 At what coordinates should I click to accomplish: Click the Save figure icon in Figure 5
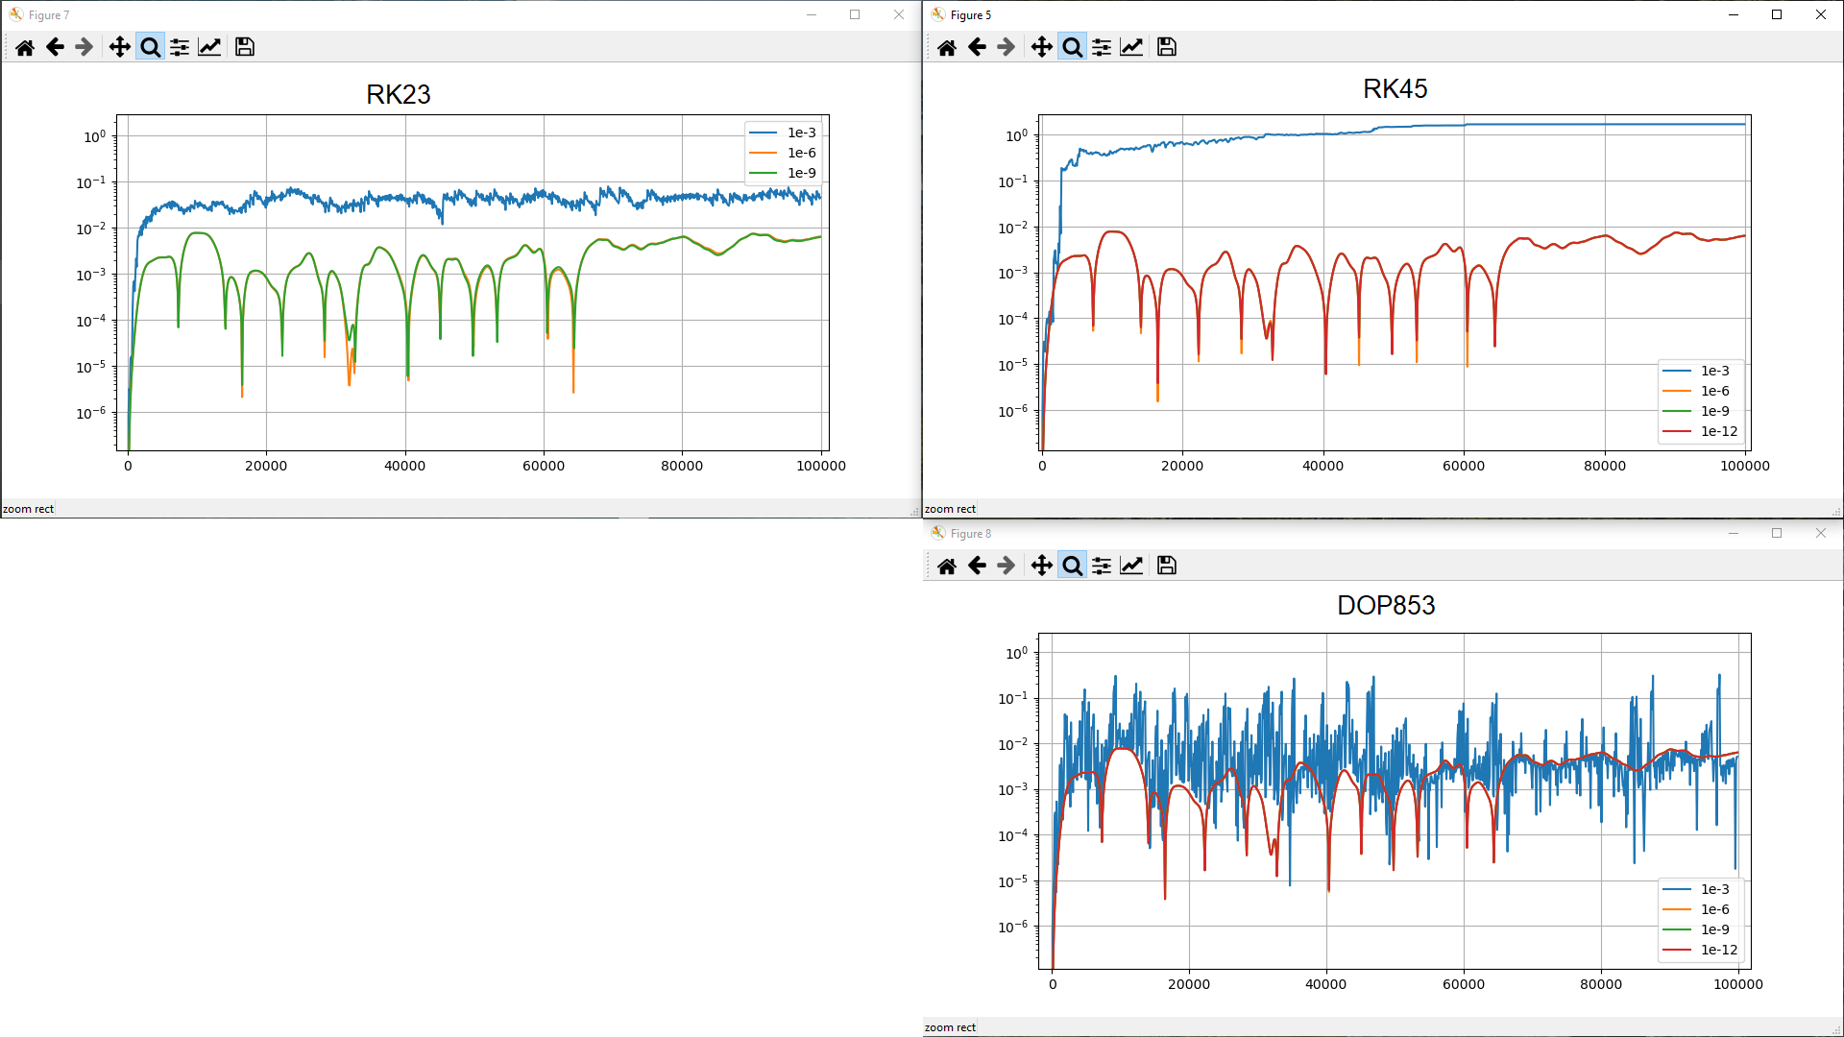click(1165, 46)
